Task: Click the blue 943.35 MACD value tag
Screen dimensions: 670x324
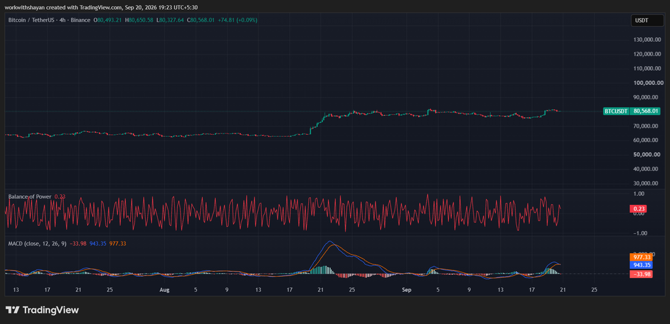Action: click(x=641, y=266)
